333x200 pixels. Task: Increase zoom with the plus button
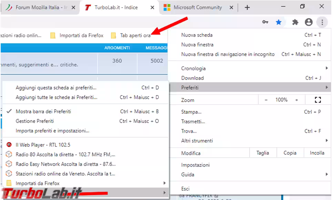(x=296, y=100)
